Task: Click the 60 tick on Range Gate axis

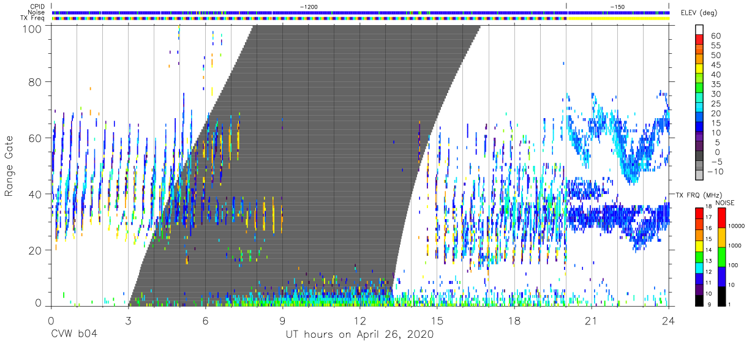Action: coord(36,138)
